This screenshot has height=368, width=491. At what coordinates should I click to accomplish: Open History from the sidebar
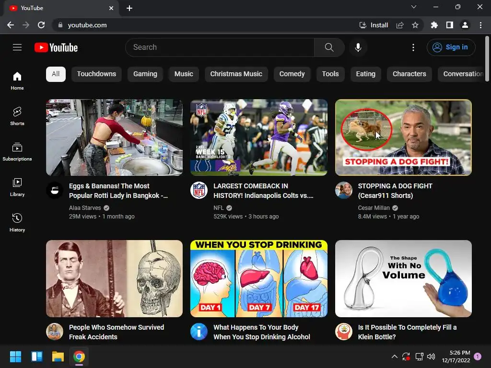pos(17,222)
